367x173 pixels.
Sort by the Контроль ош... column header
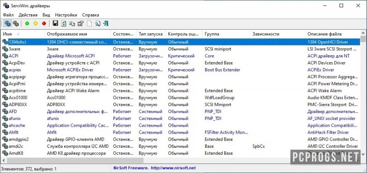coord(184,34)
